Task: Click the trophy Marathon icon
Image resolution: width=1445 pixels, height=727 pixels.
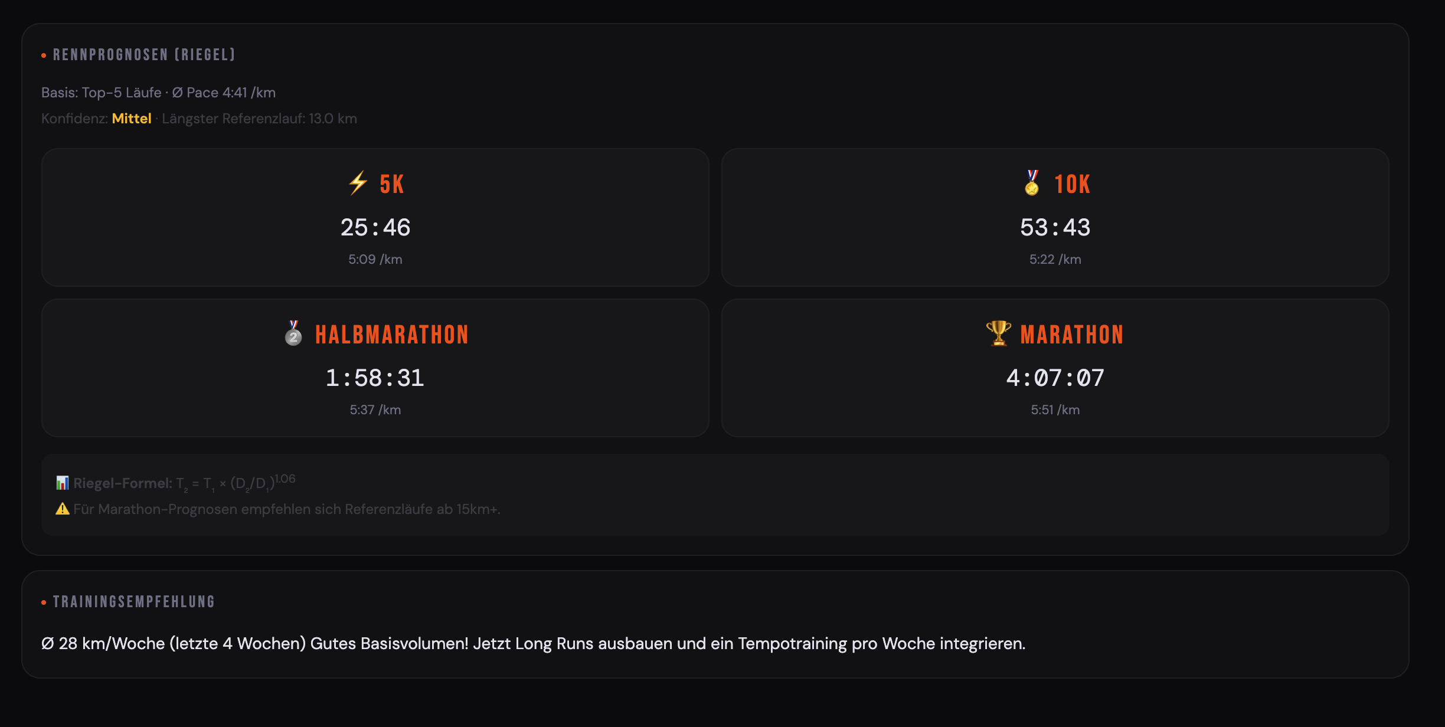Action: 998,334
